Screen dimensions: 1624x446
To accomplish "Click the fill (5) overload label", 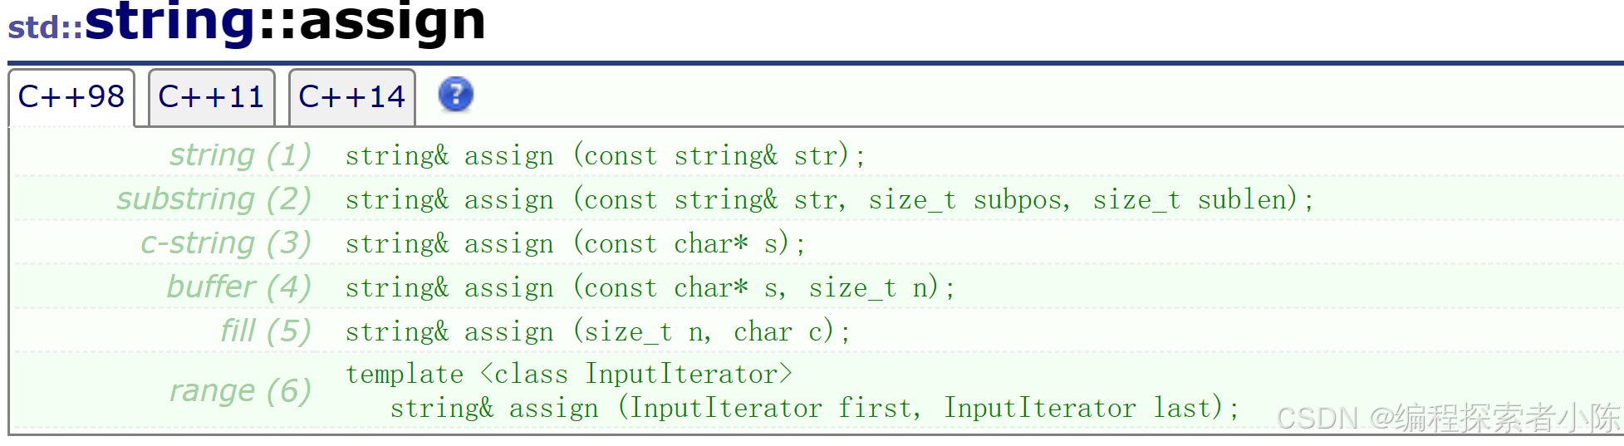I will (265, 331).
